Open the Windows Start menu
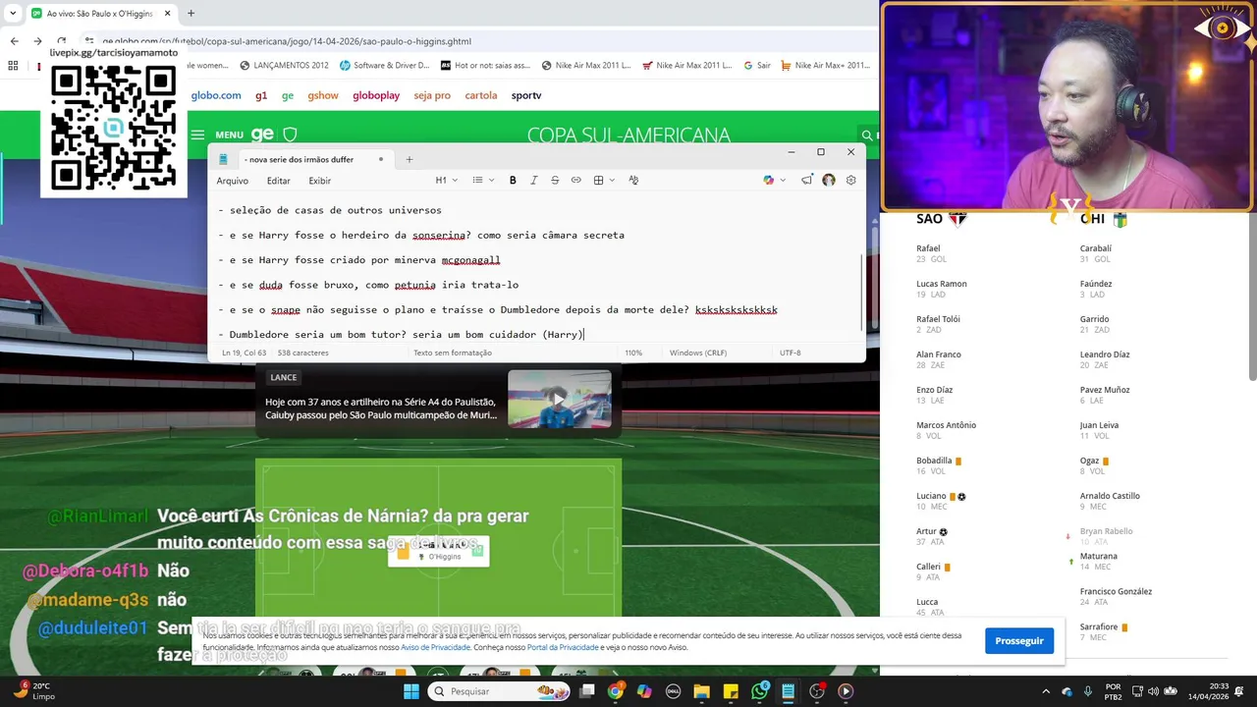1257x707 pixels. point(411,691)
